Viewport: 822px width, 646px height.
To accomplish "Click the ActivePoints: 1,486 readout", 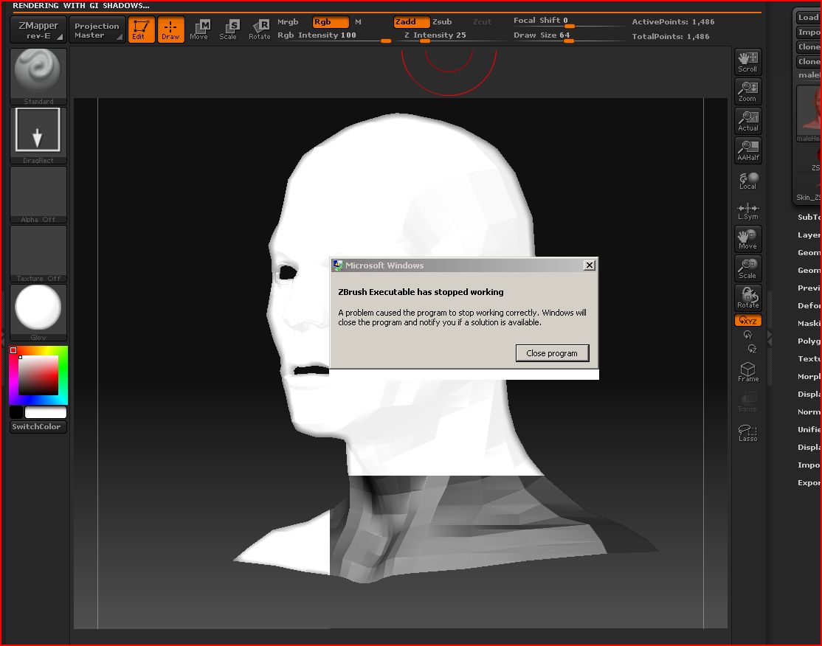I will 673,22.
